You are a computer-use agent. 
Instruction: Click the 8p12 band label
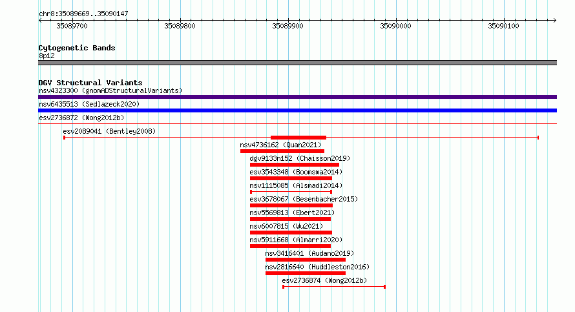pos(47,56)
